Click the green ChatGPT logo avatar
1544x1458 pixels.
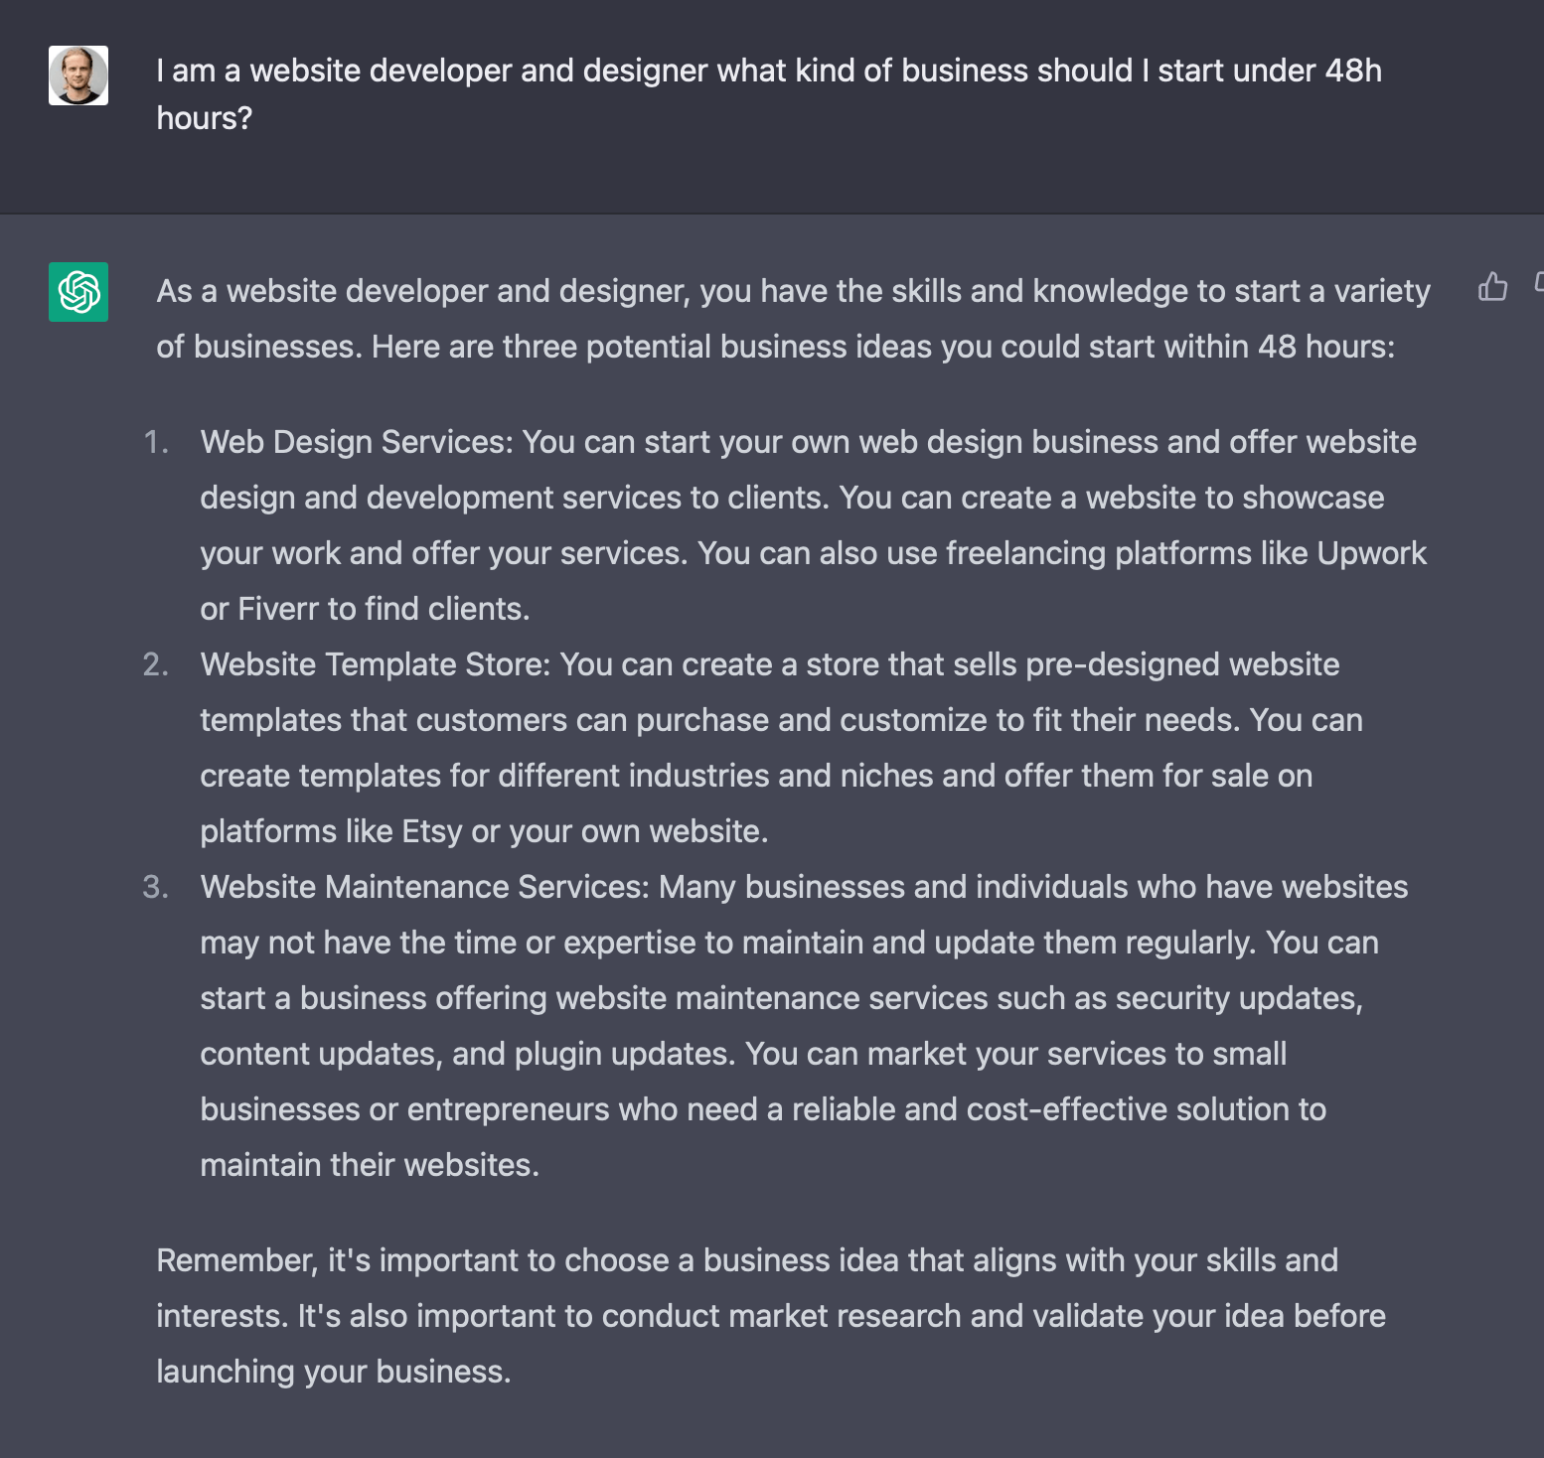point(78,292)
